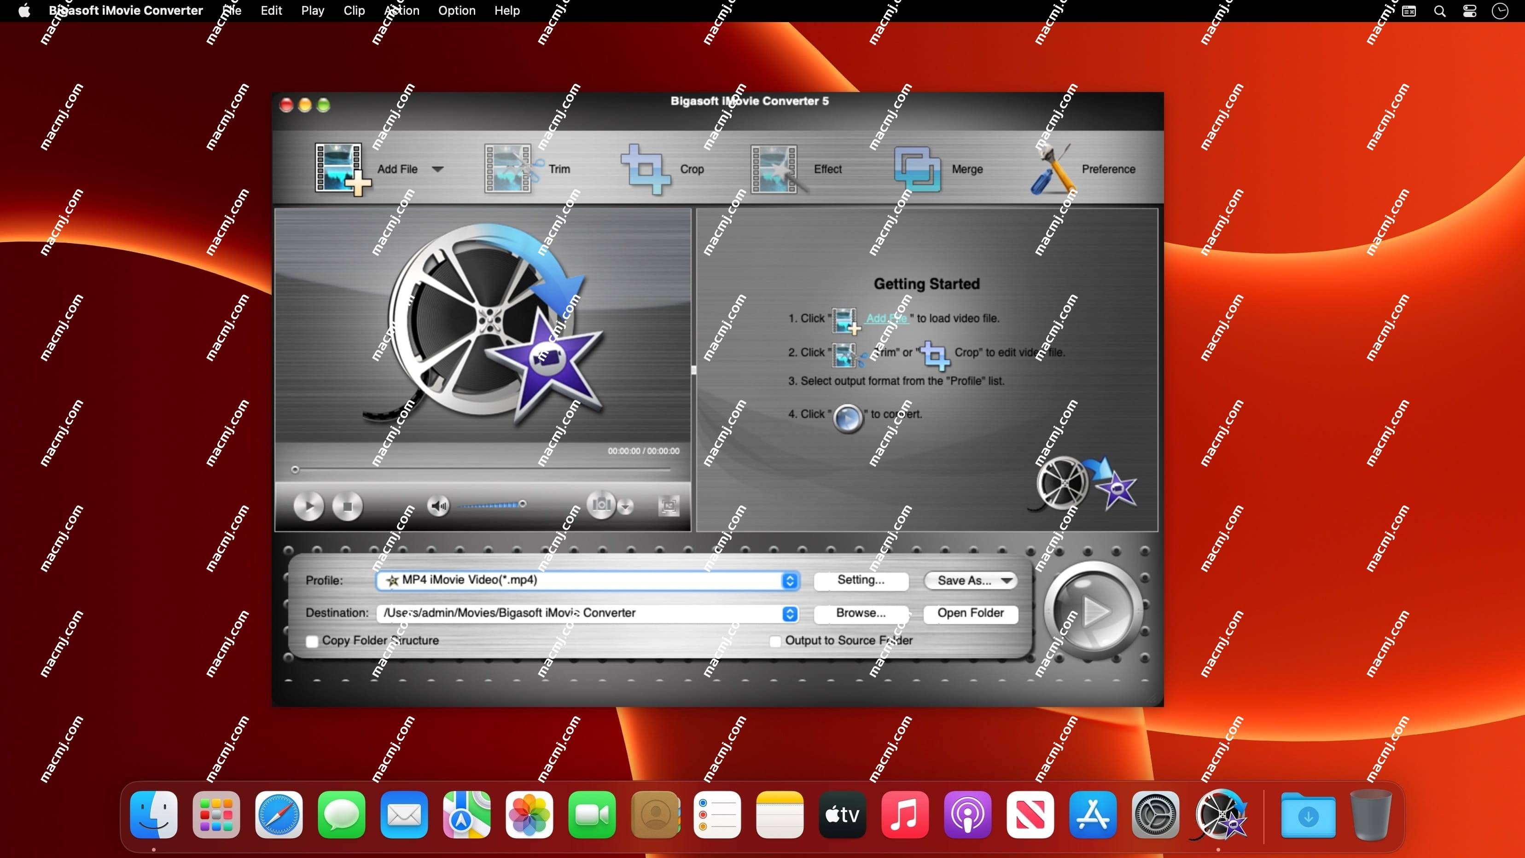Open Spotlight search in menu bar
Image resolution: width=1525 pixels, height=858 pixels.
point(1440,11)
